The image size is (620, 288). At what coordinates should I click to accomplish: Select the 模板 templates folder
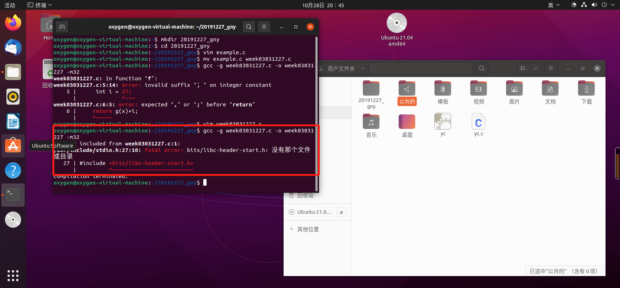tap(443, 93)
